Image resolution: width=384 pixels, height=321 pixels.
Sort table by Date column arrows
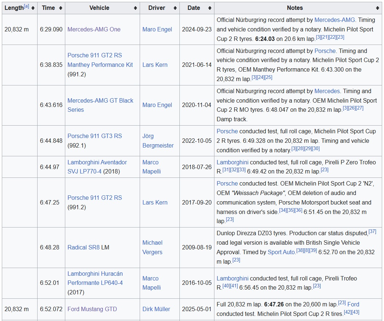click(x=210, y=8)
